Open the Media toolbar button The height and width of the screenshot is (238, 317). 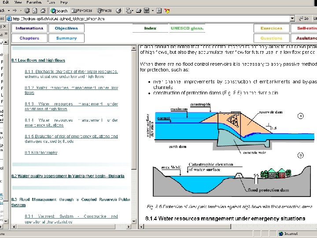tap(104, 10)
